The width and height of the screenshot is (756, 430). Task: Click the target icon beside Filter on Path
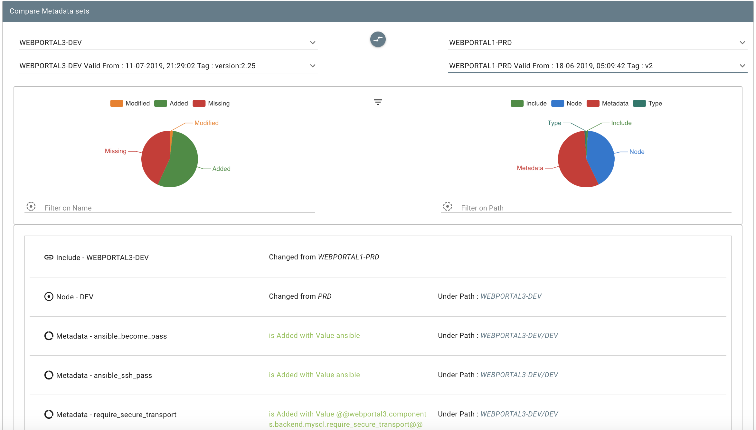pos(447,206)
